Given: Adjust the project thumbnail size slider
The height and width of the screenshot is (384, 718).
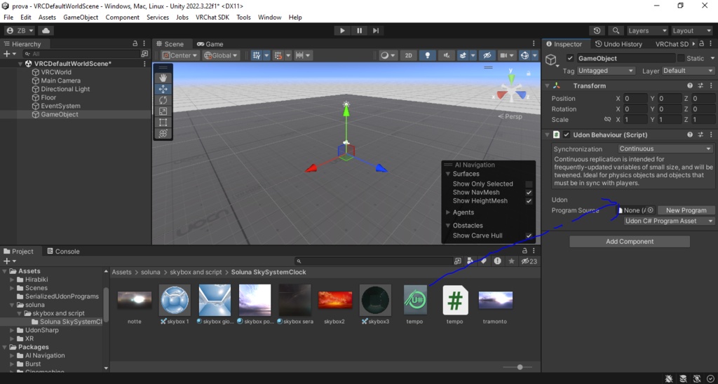Looking at the screenshot, I should 518,367.
